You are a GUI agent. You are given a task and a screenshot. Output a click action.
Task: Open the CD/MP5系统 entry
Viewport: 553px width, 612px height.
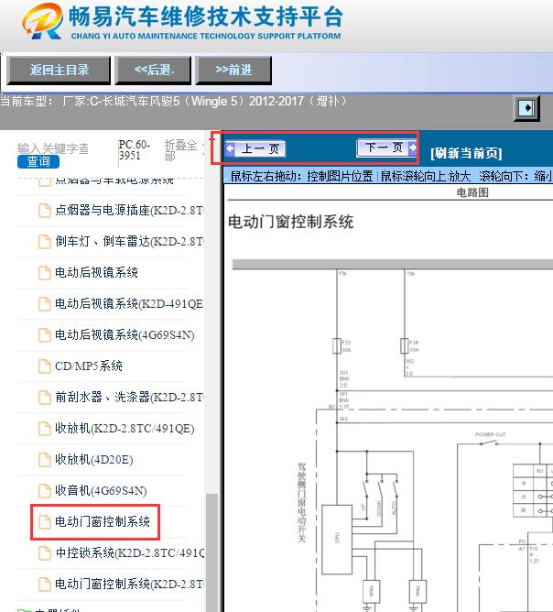(x=89, y=366)
